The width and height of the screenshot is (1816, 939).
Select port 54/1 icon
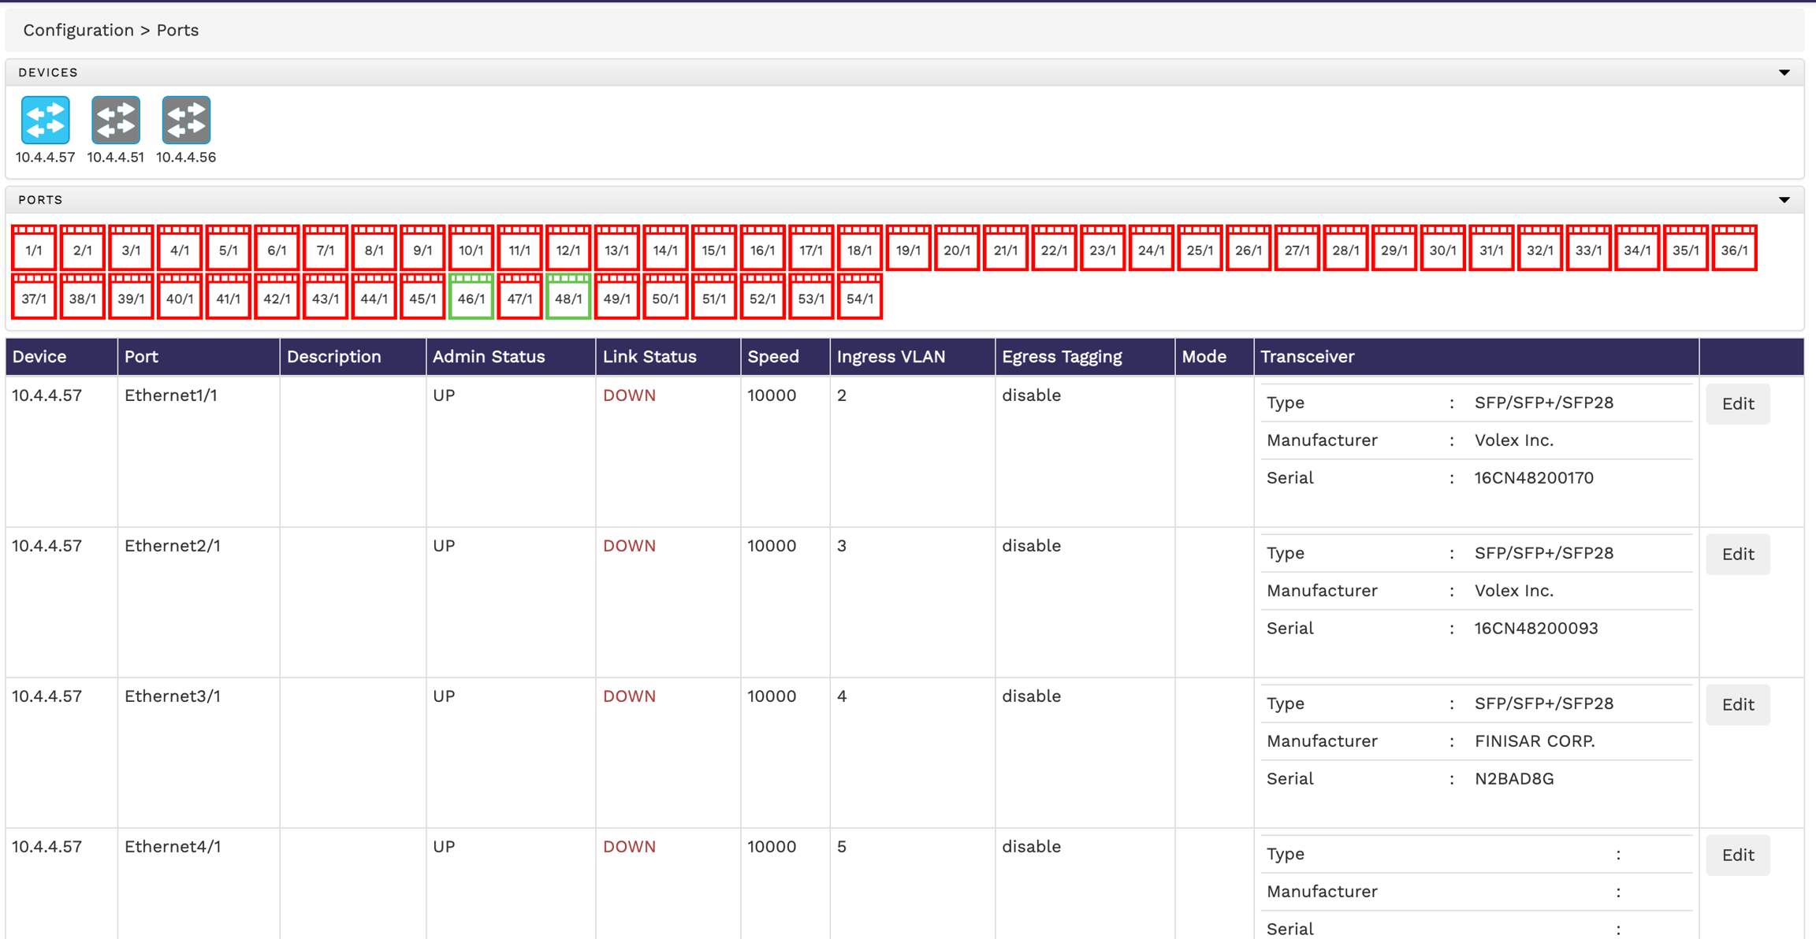coord(859,297)
